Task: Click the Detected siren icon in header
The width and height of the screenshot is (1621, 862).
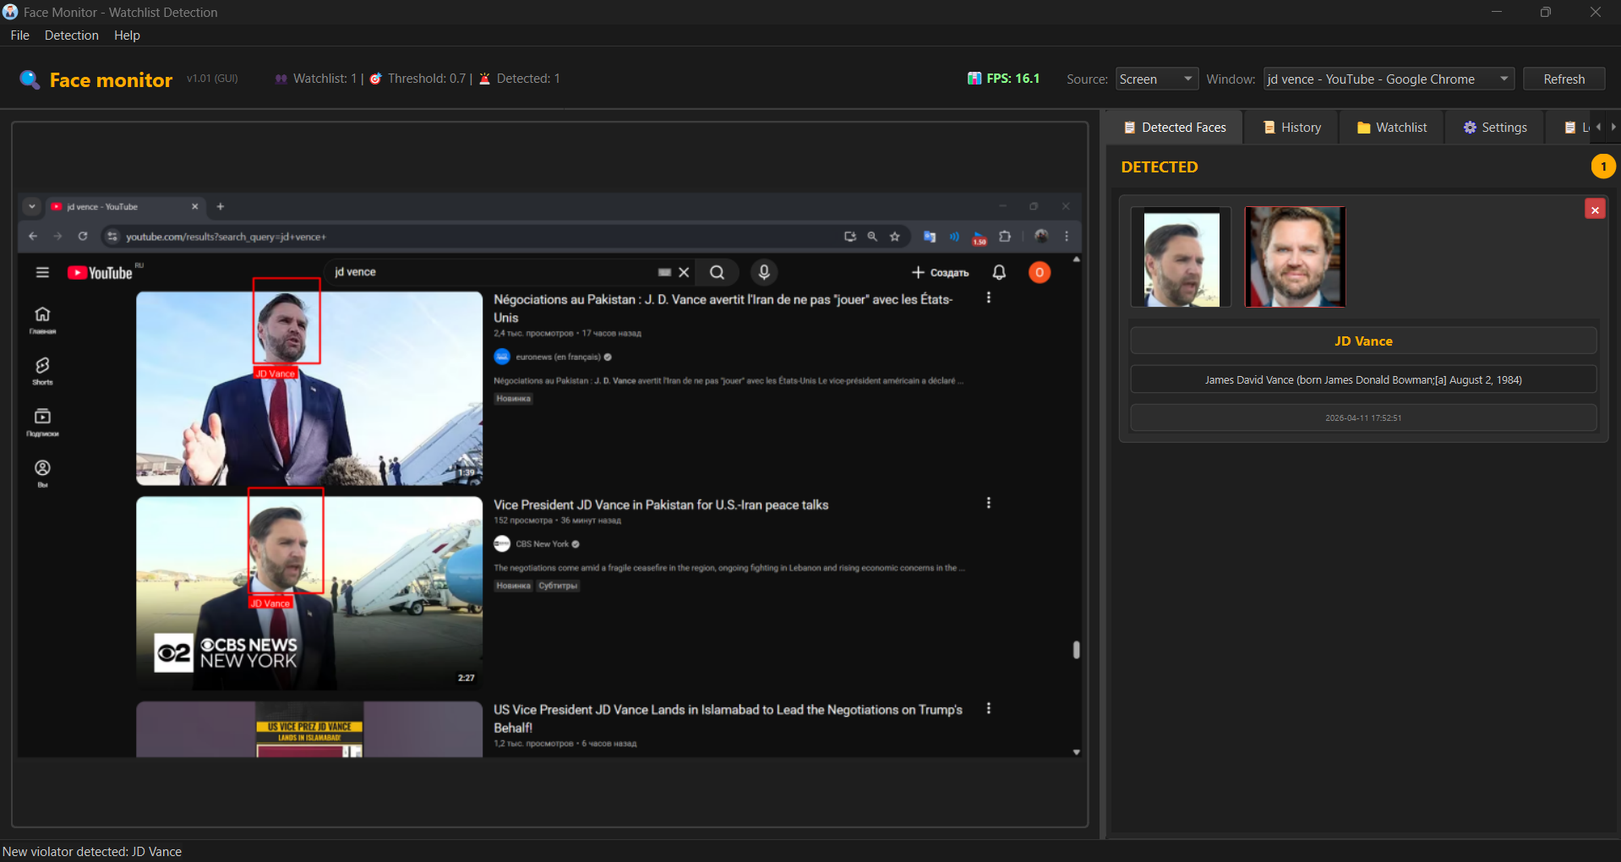Action: pos(485,79)
